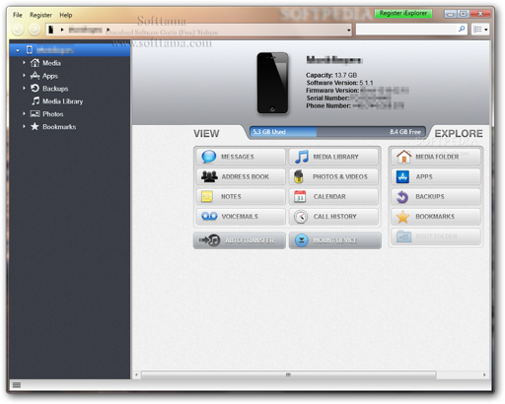
Task: Open the address bar path dropdown arrow
Action: point(348,31)
